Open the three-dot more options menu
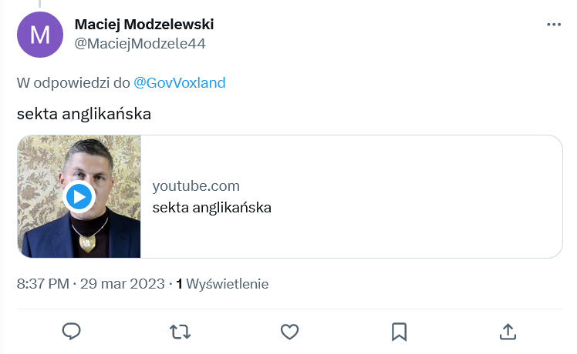Screen dimensions: 577x354 click(554, 25)
